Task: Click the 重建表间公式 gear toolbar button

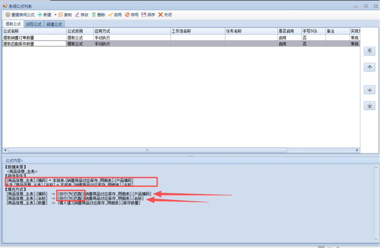Action: (20, 15)
